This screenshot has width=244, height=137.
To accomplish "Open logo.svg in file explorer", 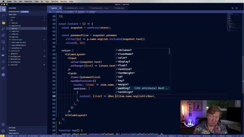I will click(27, 37).
